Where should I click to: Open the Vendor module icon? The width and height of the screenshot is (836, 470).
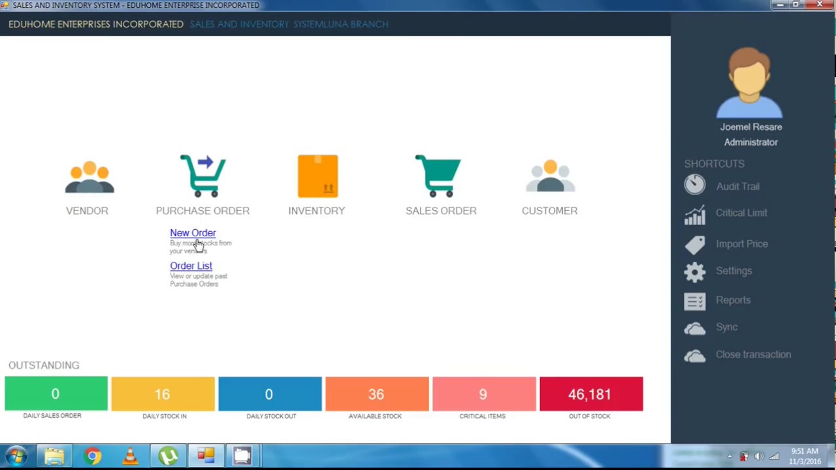[89, 177]
